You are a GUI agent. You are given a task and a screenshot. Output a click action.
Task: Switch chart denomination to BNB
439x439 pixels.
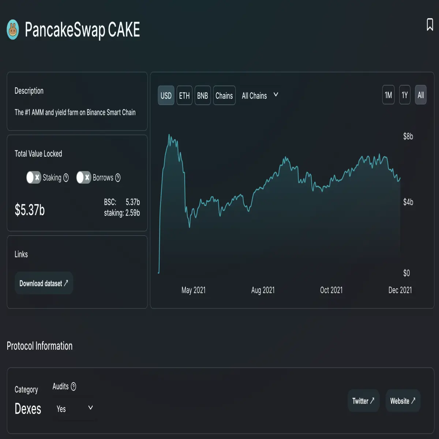[x=203, y=95]
